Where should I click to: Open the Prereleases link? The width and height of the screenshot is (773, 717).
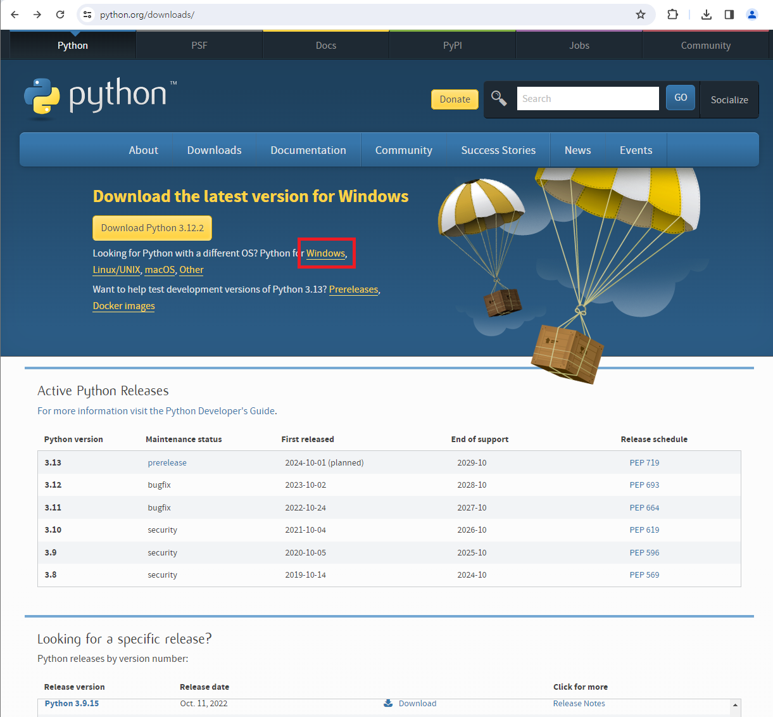354,289
